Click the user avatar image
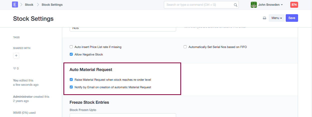The width and height of the screenshot is (312, 117). tap(254, 5)
